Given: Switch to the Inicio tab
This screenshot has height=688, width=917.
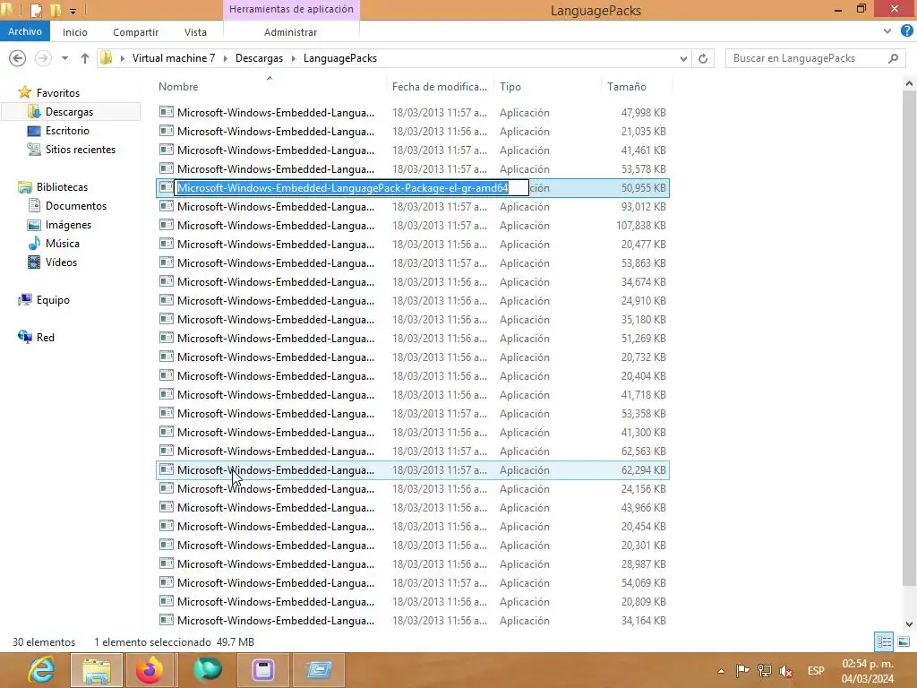Looking at the screenshot, I should [x=75, y=32].
